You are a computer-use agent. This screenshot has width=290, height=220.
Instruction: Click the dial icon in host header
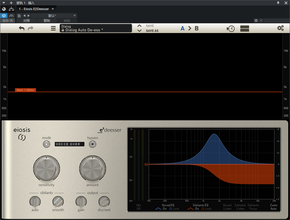(4, 9)
